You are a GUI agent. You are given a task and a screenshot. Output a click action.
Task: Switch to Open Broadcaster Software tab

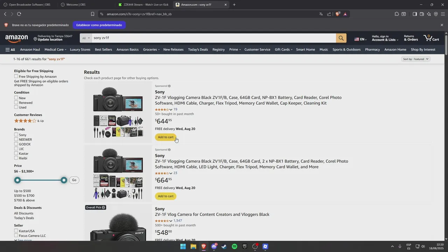click(29, 5)
